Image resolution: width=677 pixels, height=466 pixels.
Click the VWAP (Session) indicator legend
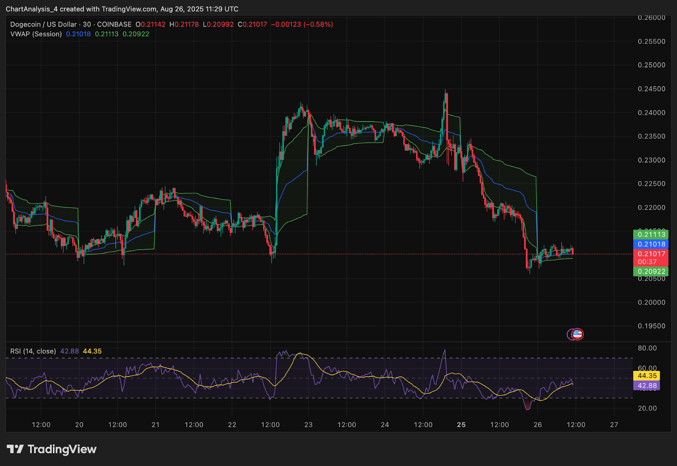click(36, 34)
